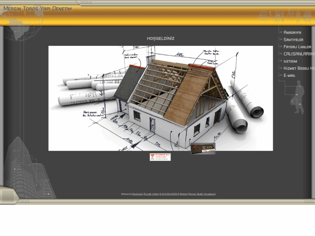Click the house blueprint main image
The width and height of the screenshot is (315, 236).
[160, 98]
